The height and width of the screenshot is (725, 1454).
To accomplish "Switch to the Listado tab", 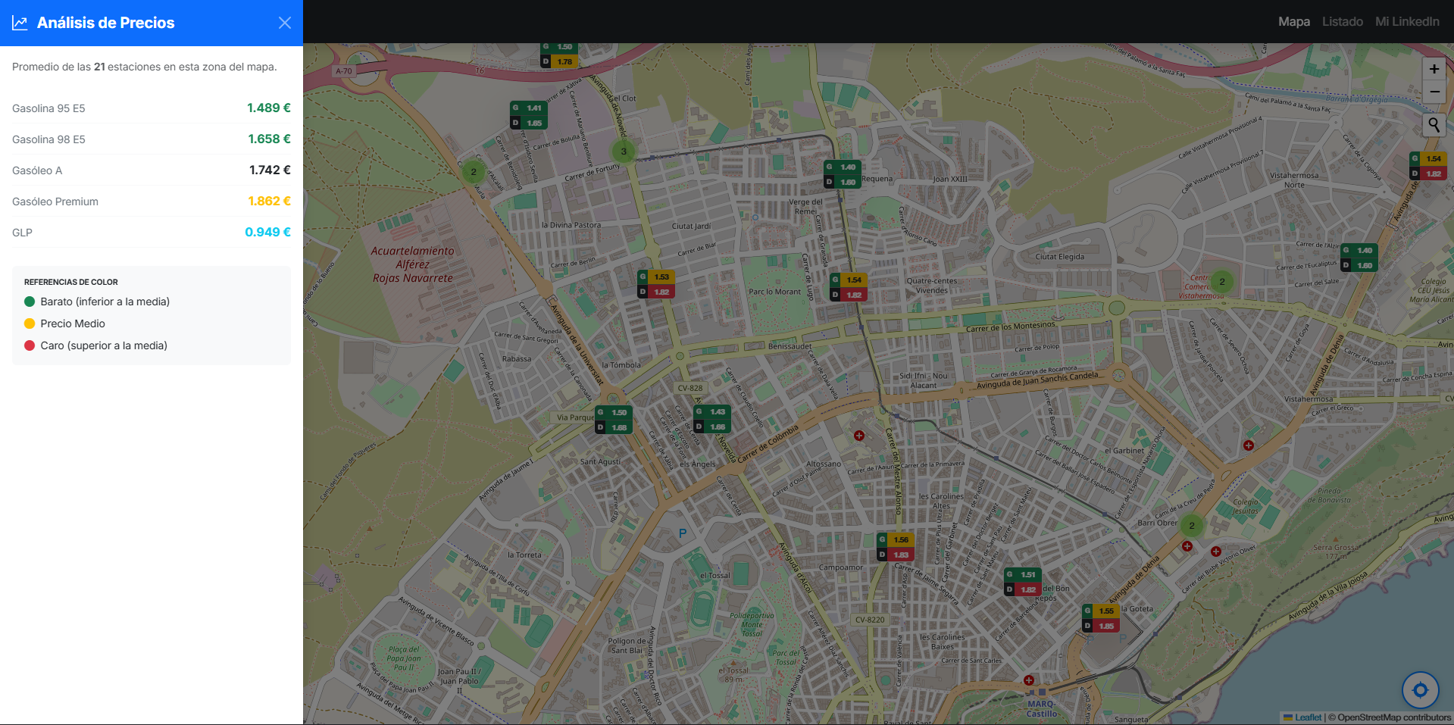I will 1342,22.
